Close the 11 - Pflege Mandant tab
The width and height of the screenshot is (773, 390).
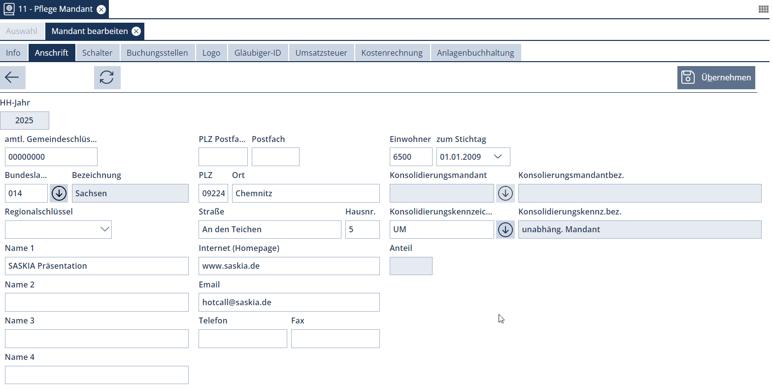(101, 9)
